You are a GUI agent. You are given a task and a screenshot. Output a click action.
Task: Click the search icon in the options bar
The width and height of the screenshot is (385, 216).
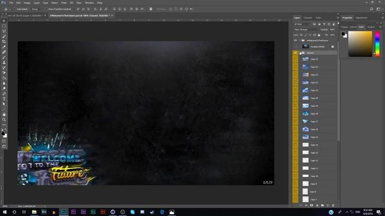tap(372, 9)
